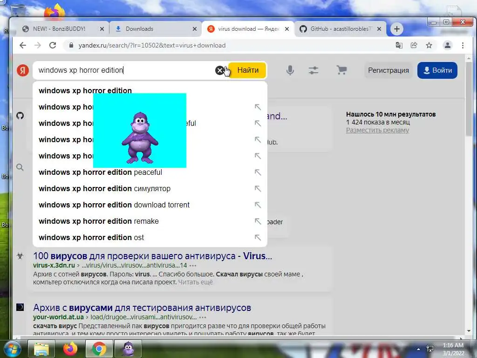Click Читать ещё to expand snippet
Image resolution: width=477 pixels, height=358 pixels.
(195, 282)
